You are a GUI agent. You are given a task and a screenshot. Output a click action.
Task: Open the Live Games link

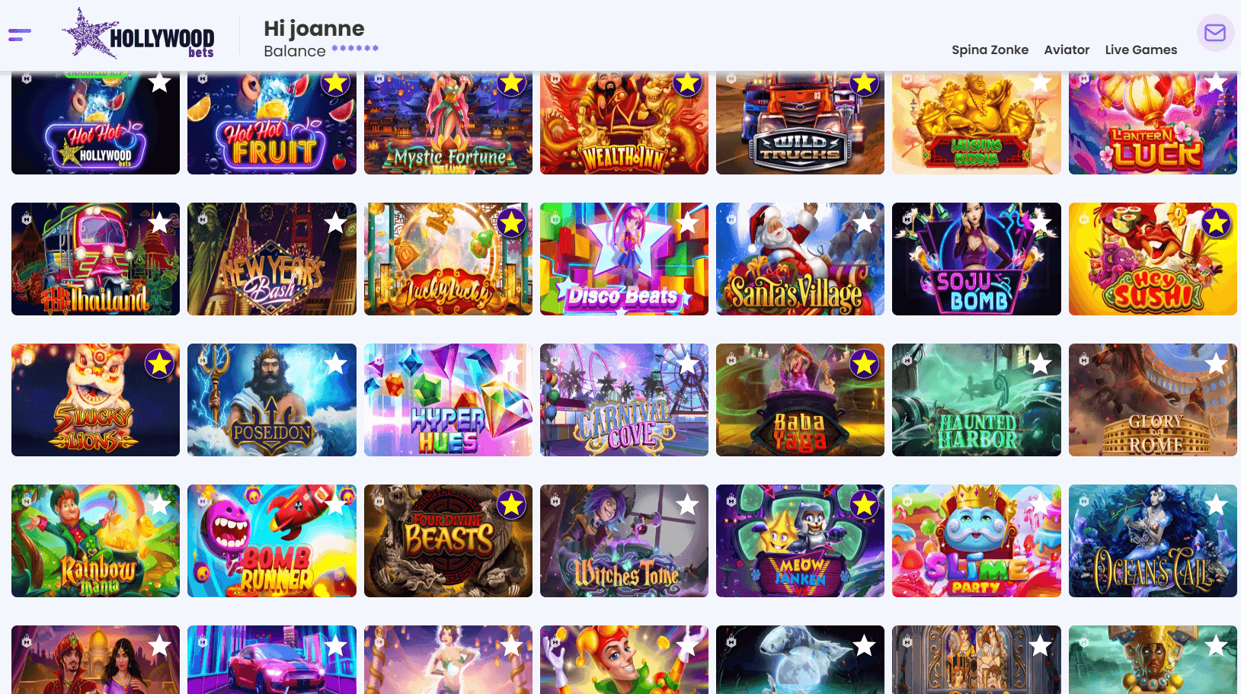pos(1140,50)
